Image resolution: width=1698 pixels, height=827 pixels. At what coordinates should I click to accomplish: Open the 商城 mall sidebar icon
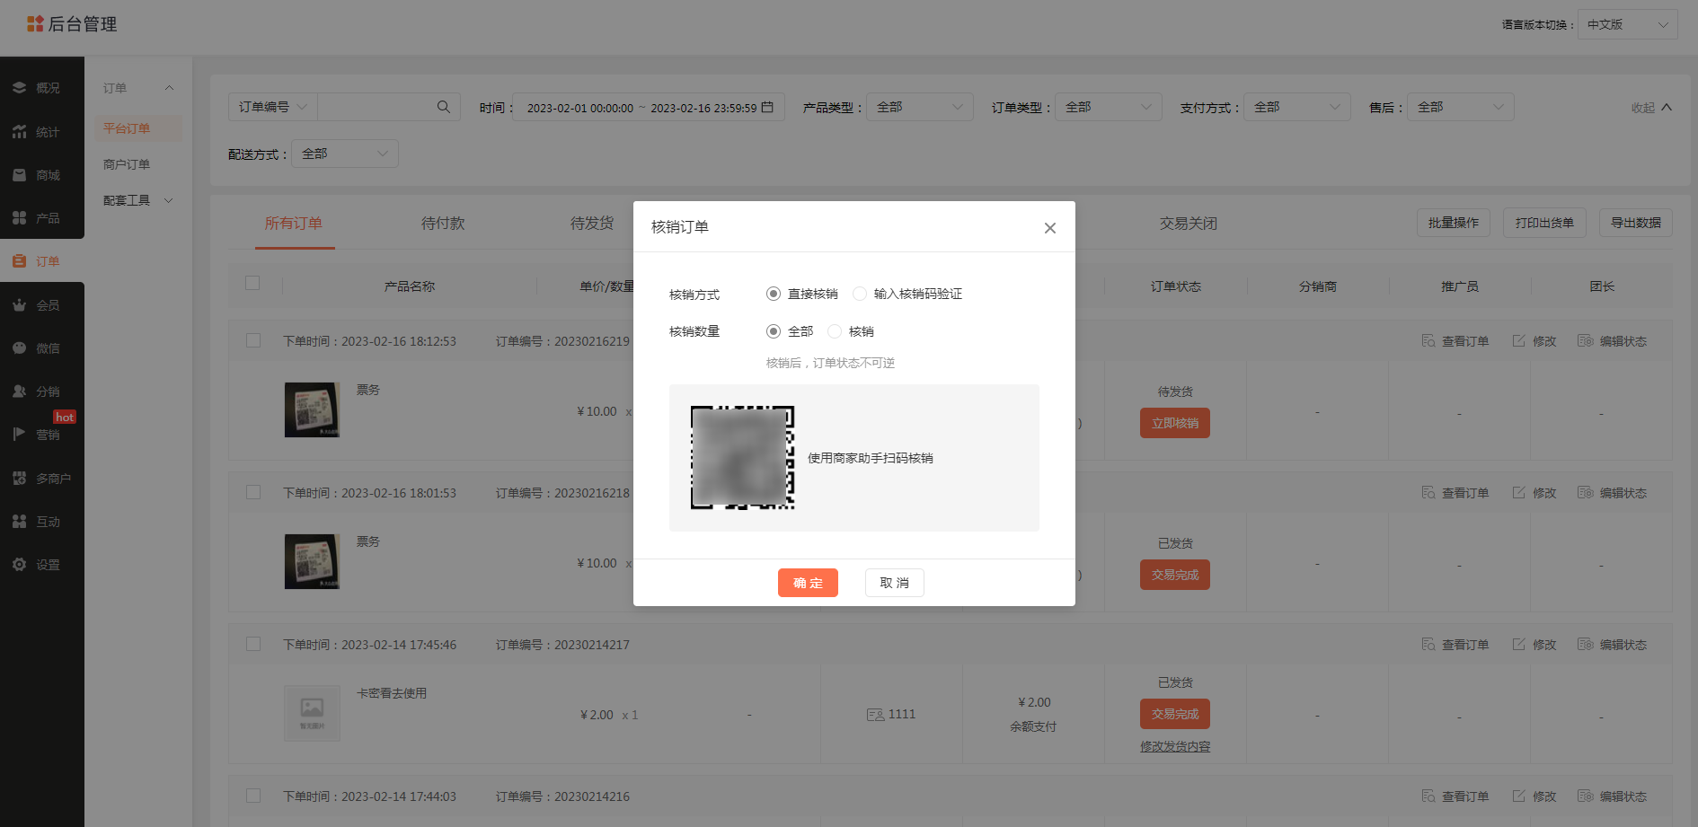(19, 175)
